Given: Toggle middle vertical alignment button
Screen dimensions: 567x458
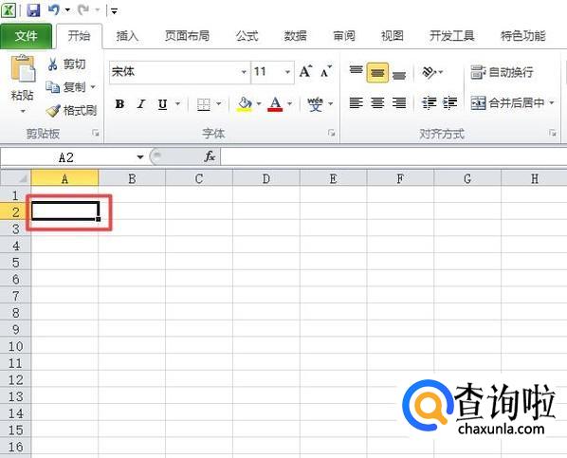Looking at the screenshot, I should point(377,72).
